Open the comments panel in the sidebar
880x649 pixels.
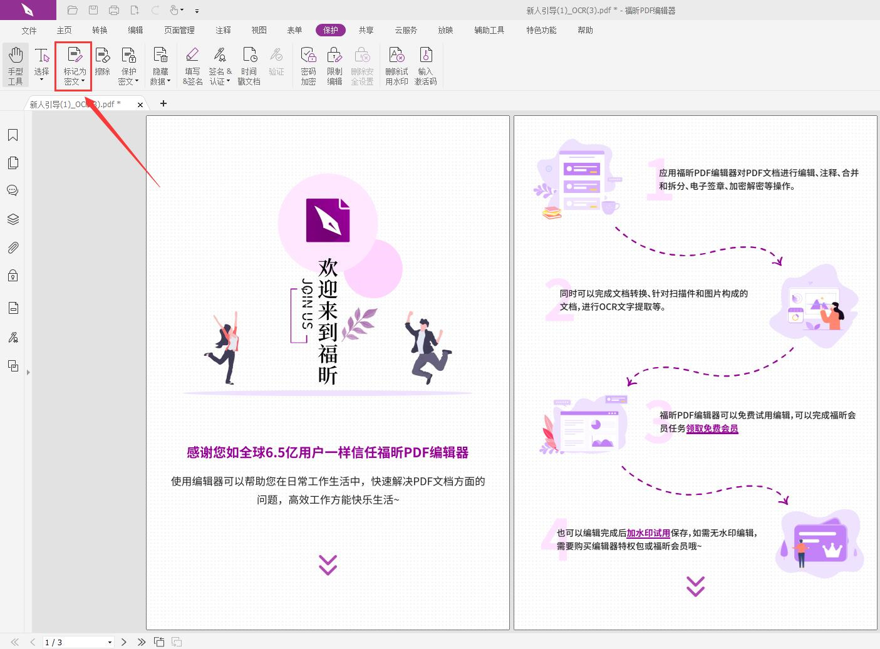[x=13, y=190]
